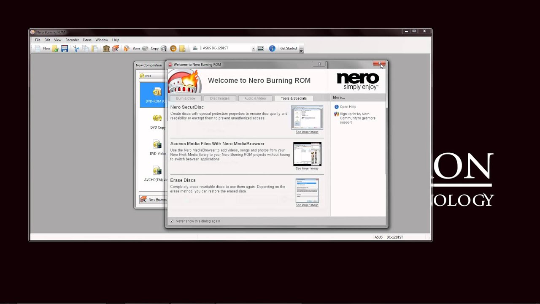Image resolution: width=540 pixels, height=304 pixels.
Task: Open the File menu
Action: [38, 40]
